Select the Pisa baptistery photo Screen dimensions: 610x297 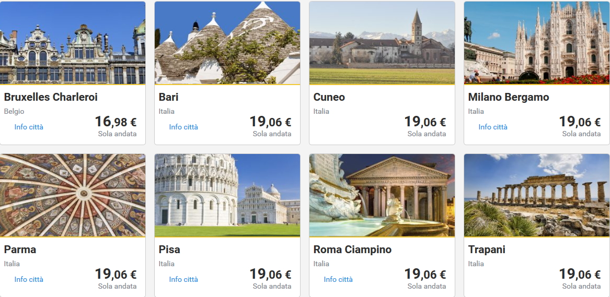227,195
